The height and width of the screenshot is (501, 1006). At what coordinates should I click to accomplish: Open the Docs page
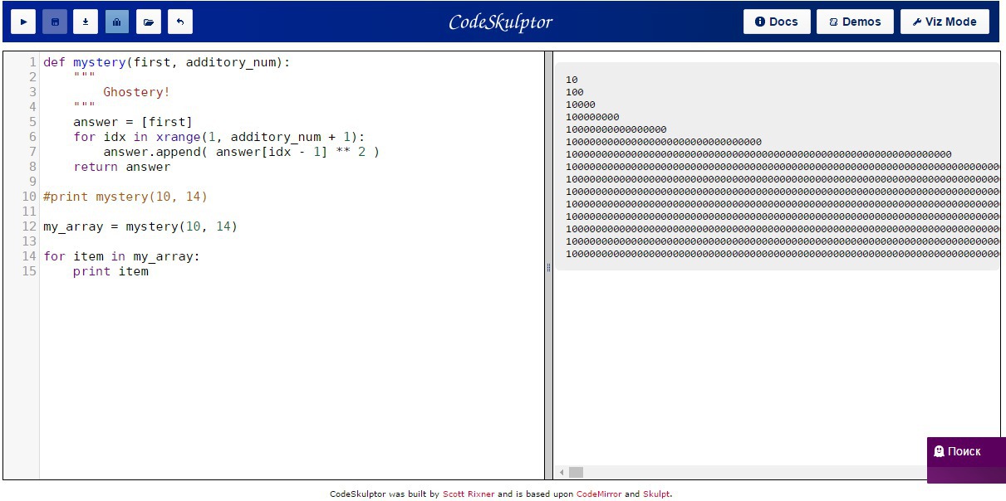(x=777, y=22)
